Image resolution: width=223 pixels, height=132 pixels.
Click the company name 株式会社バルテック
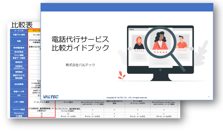click(x=80, y=65)
